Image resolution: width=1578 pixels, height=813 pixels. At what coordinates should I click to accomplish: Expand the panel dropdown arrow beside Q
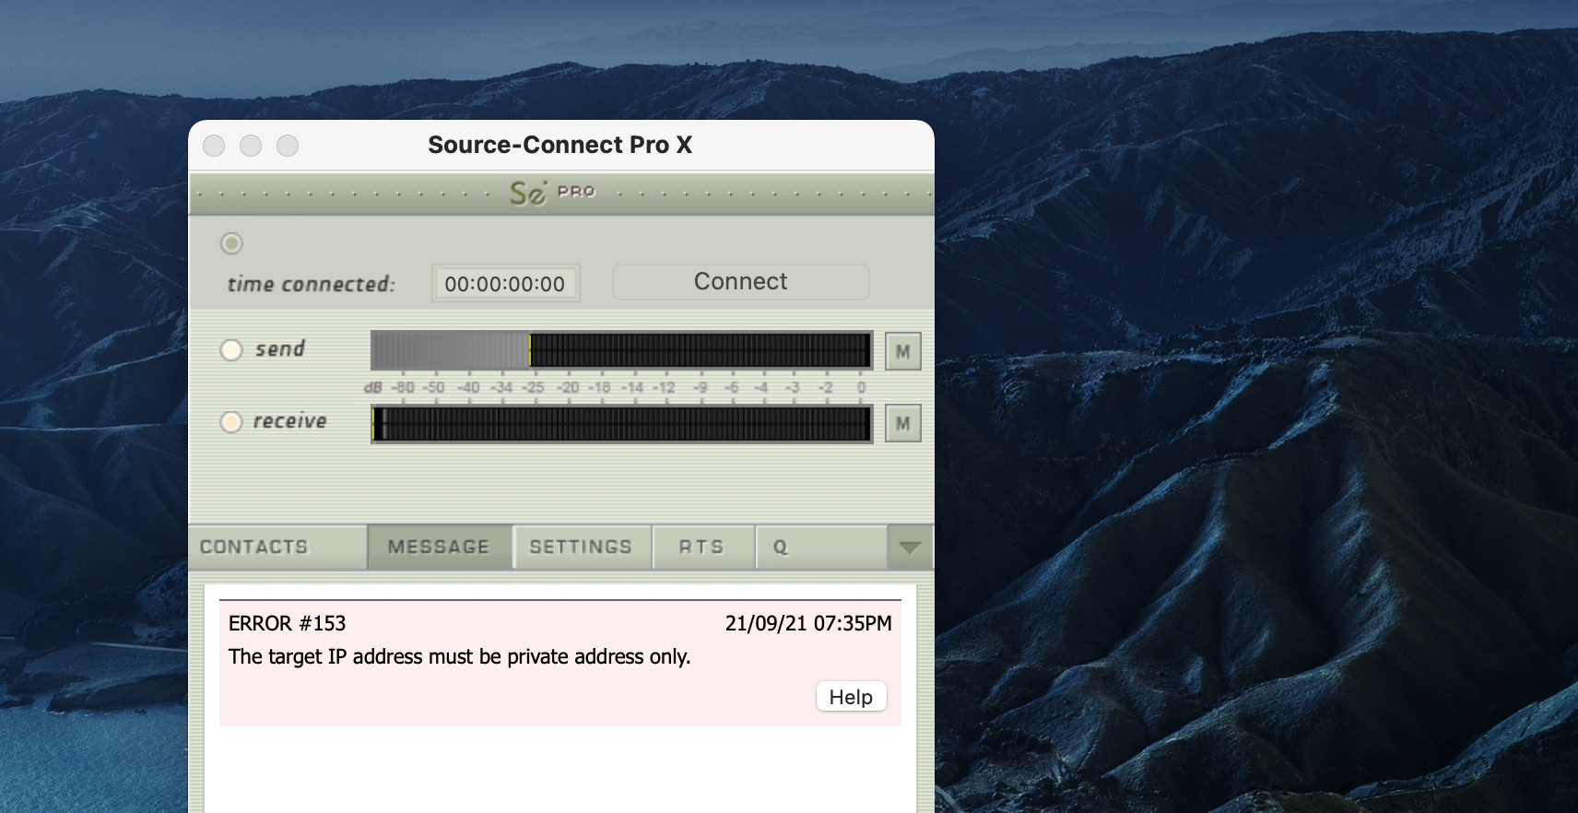(x=910, y=548)
